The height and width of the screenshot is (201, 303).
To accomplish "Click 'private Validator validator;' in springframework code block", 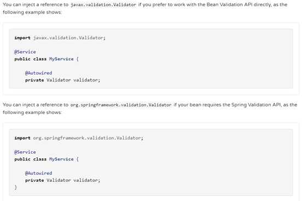I will click(x=62, y=180).
